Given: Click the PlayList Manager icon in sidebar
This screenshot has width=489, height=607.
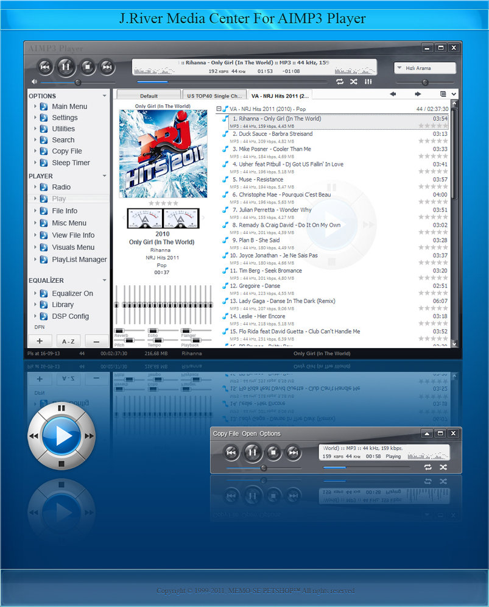Looking at the screenshot, I should pos(44,260).
